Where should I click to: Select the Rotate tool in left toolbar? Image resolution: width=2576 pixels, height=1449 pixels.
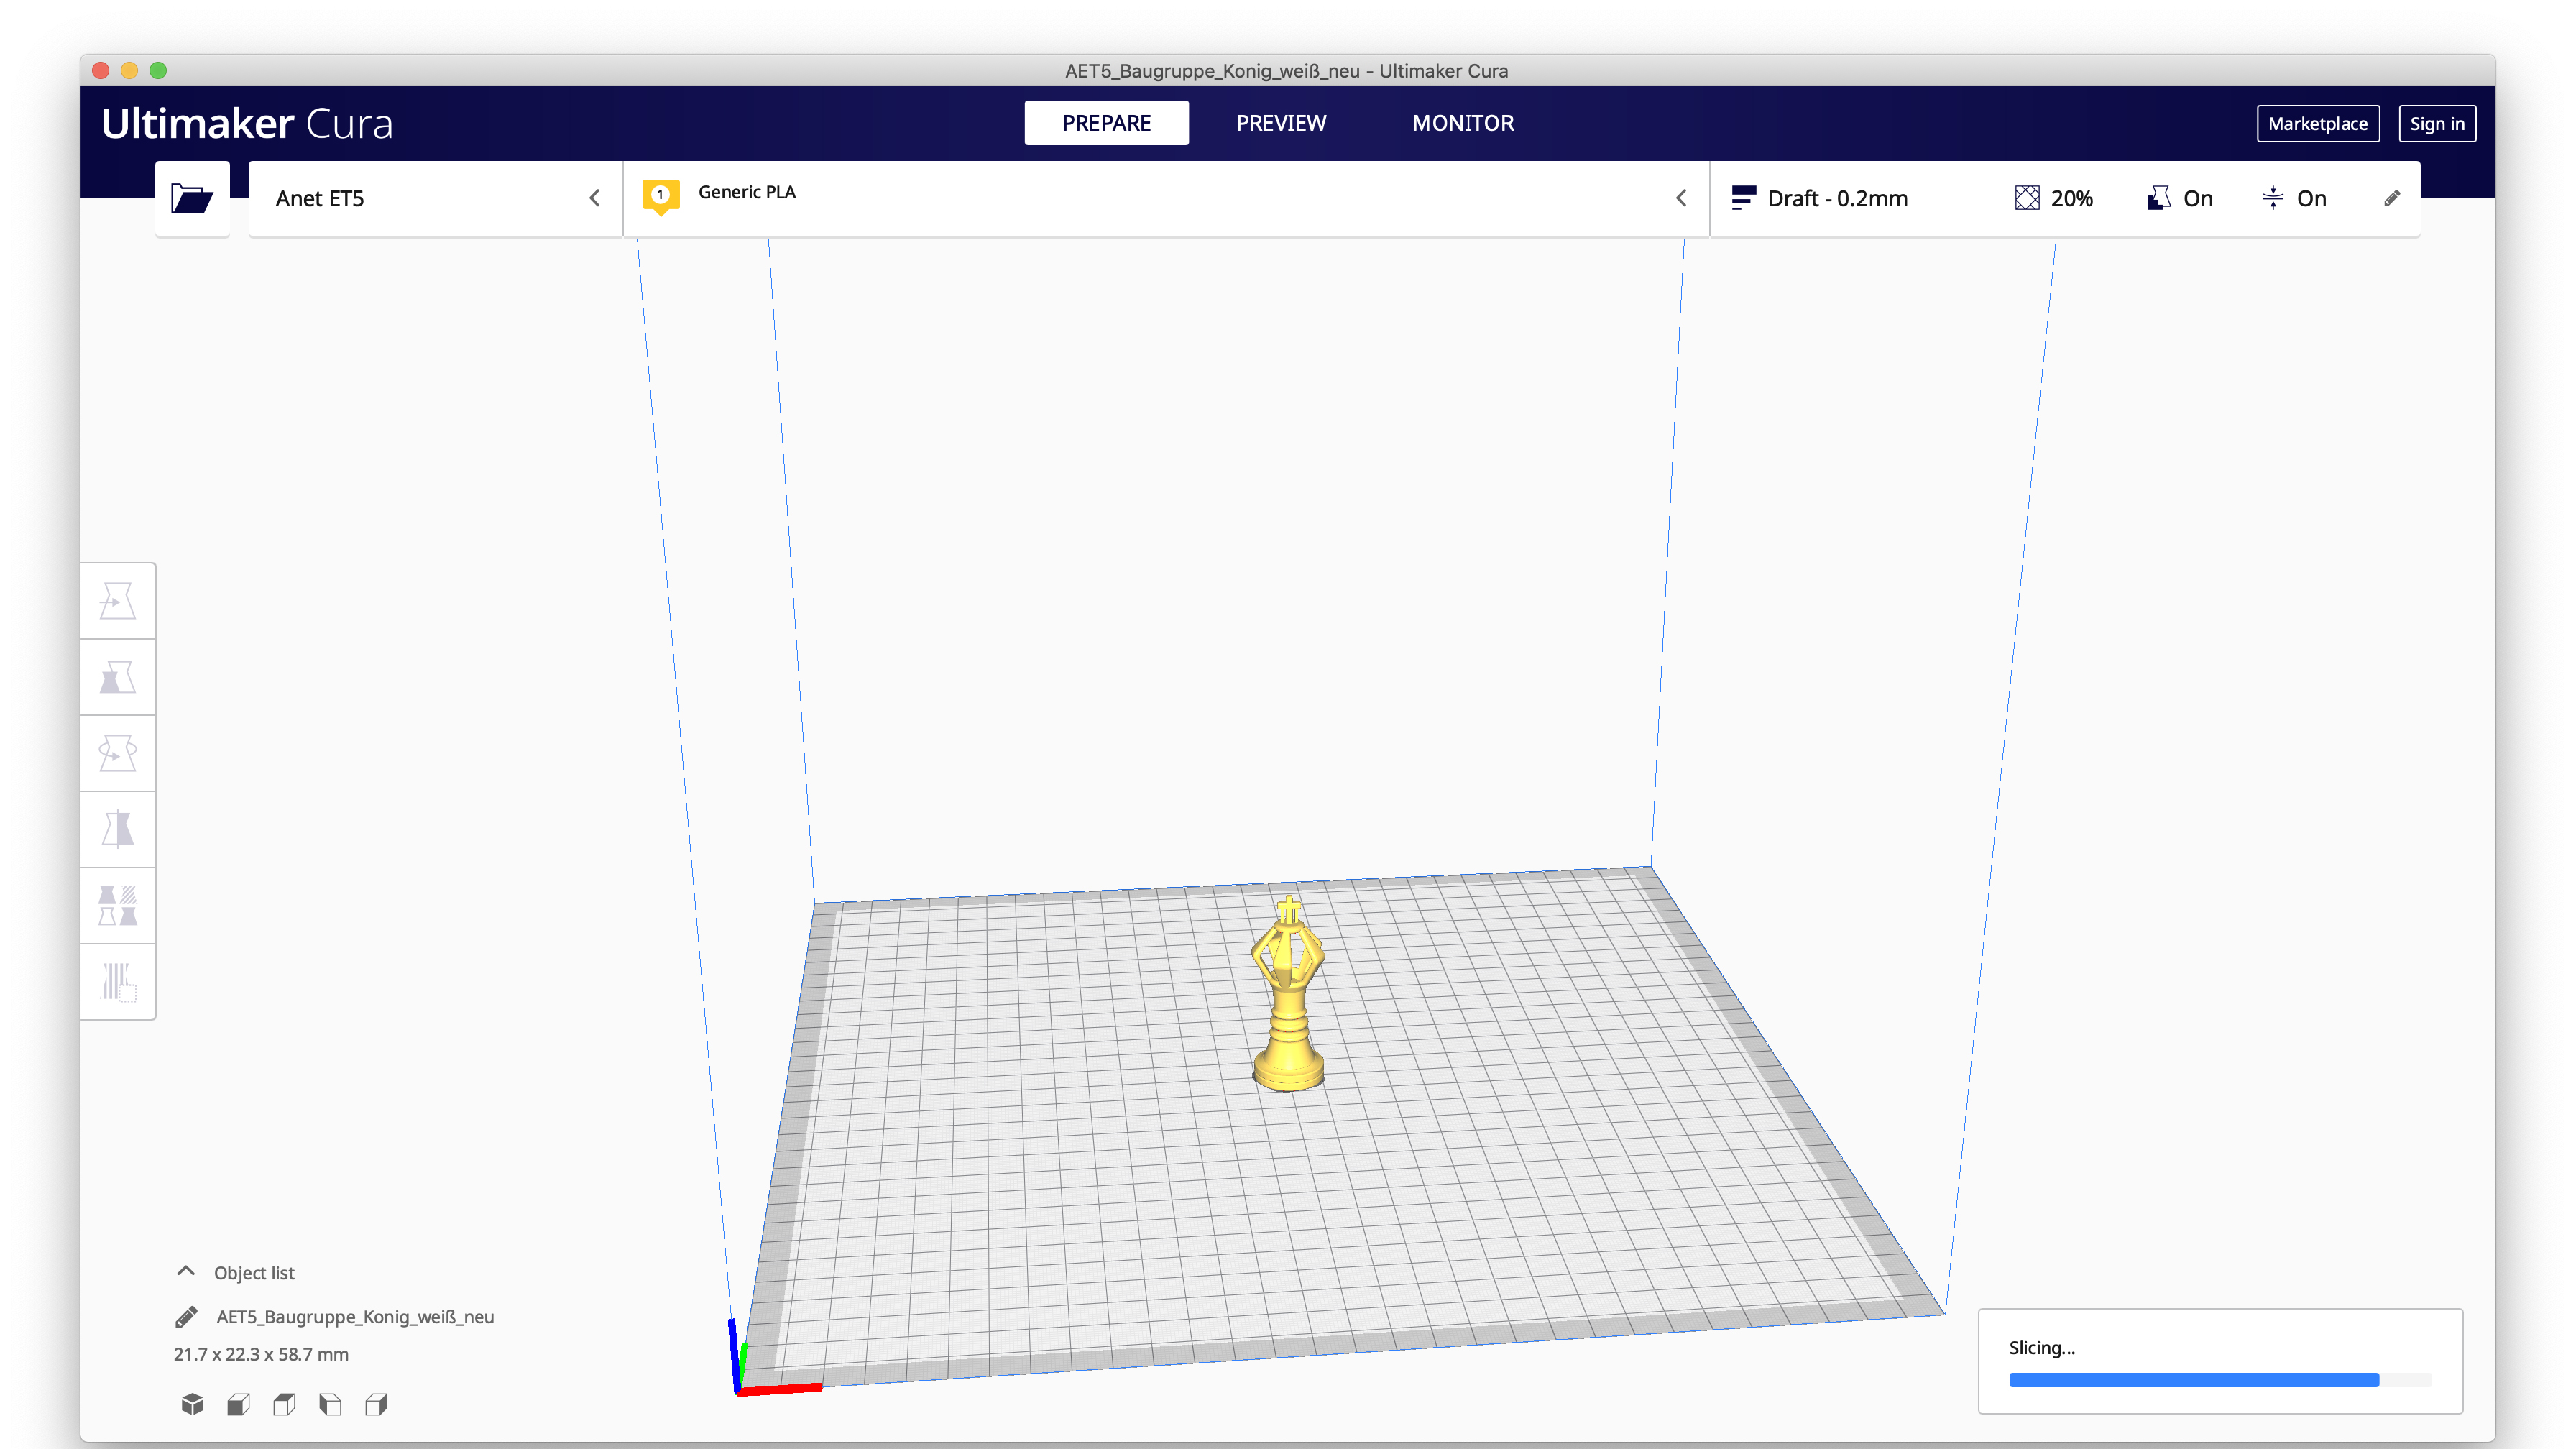118,753
